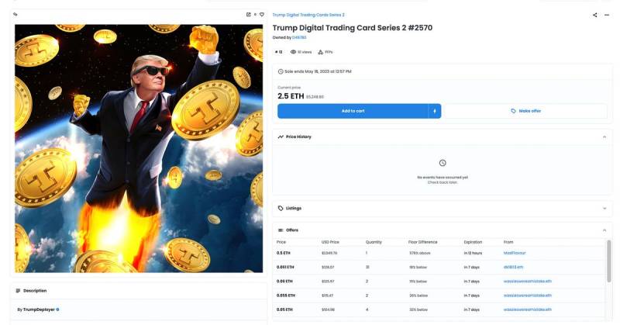The width and height of the screenshot is (620, 325).
Task: Add the NFT to cart
Action: [353, 111]
